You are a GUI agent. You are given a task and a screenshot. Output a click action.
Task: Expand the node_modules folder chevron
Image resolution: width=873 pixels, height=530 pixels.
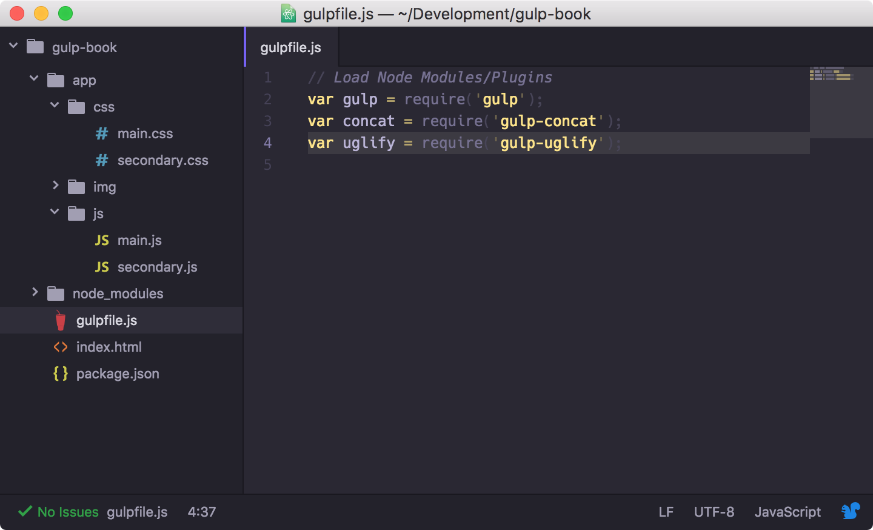(x=35, y=292)
